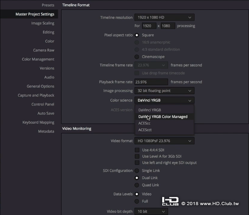Open General Options settings
Image resolution: width=249 pixels, height=215 pixels.
click(40, 87)
